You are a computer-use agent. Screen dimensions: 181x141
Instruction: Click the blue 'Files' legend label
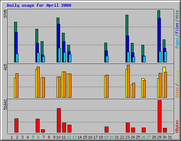coord(177,28)
